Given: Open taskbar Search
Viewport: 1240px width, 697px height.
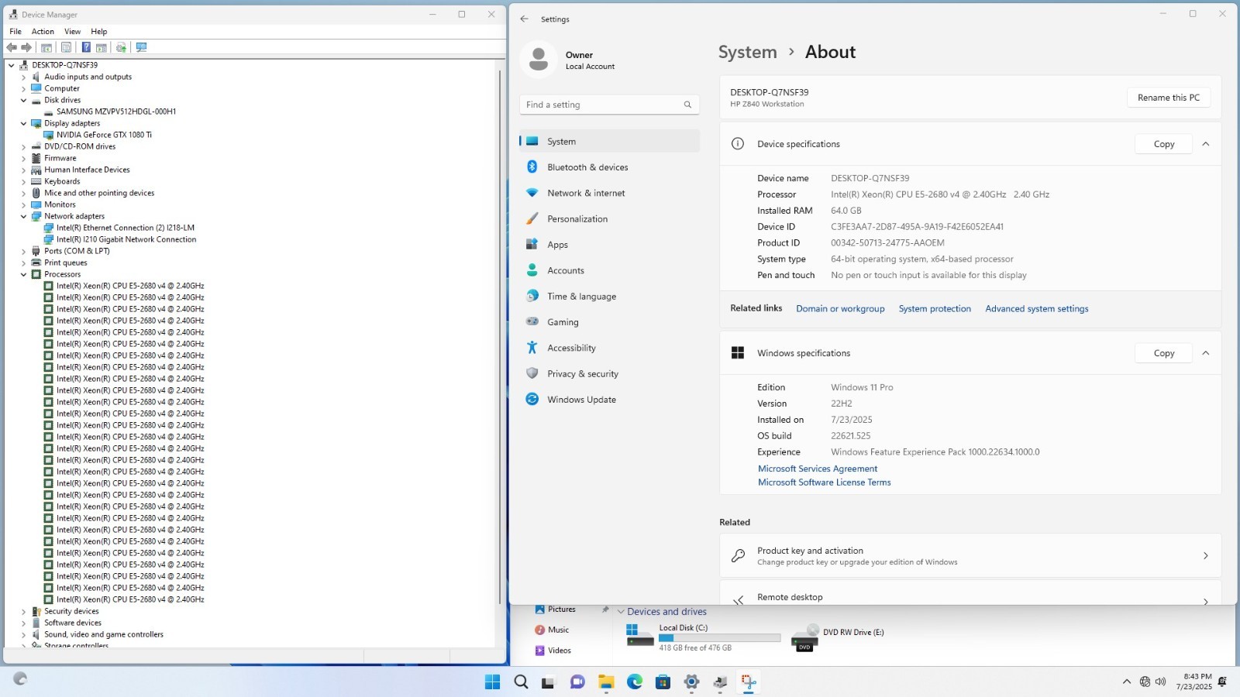Looking at the screenshot, I should point(521,682).
